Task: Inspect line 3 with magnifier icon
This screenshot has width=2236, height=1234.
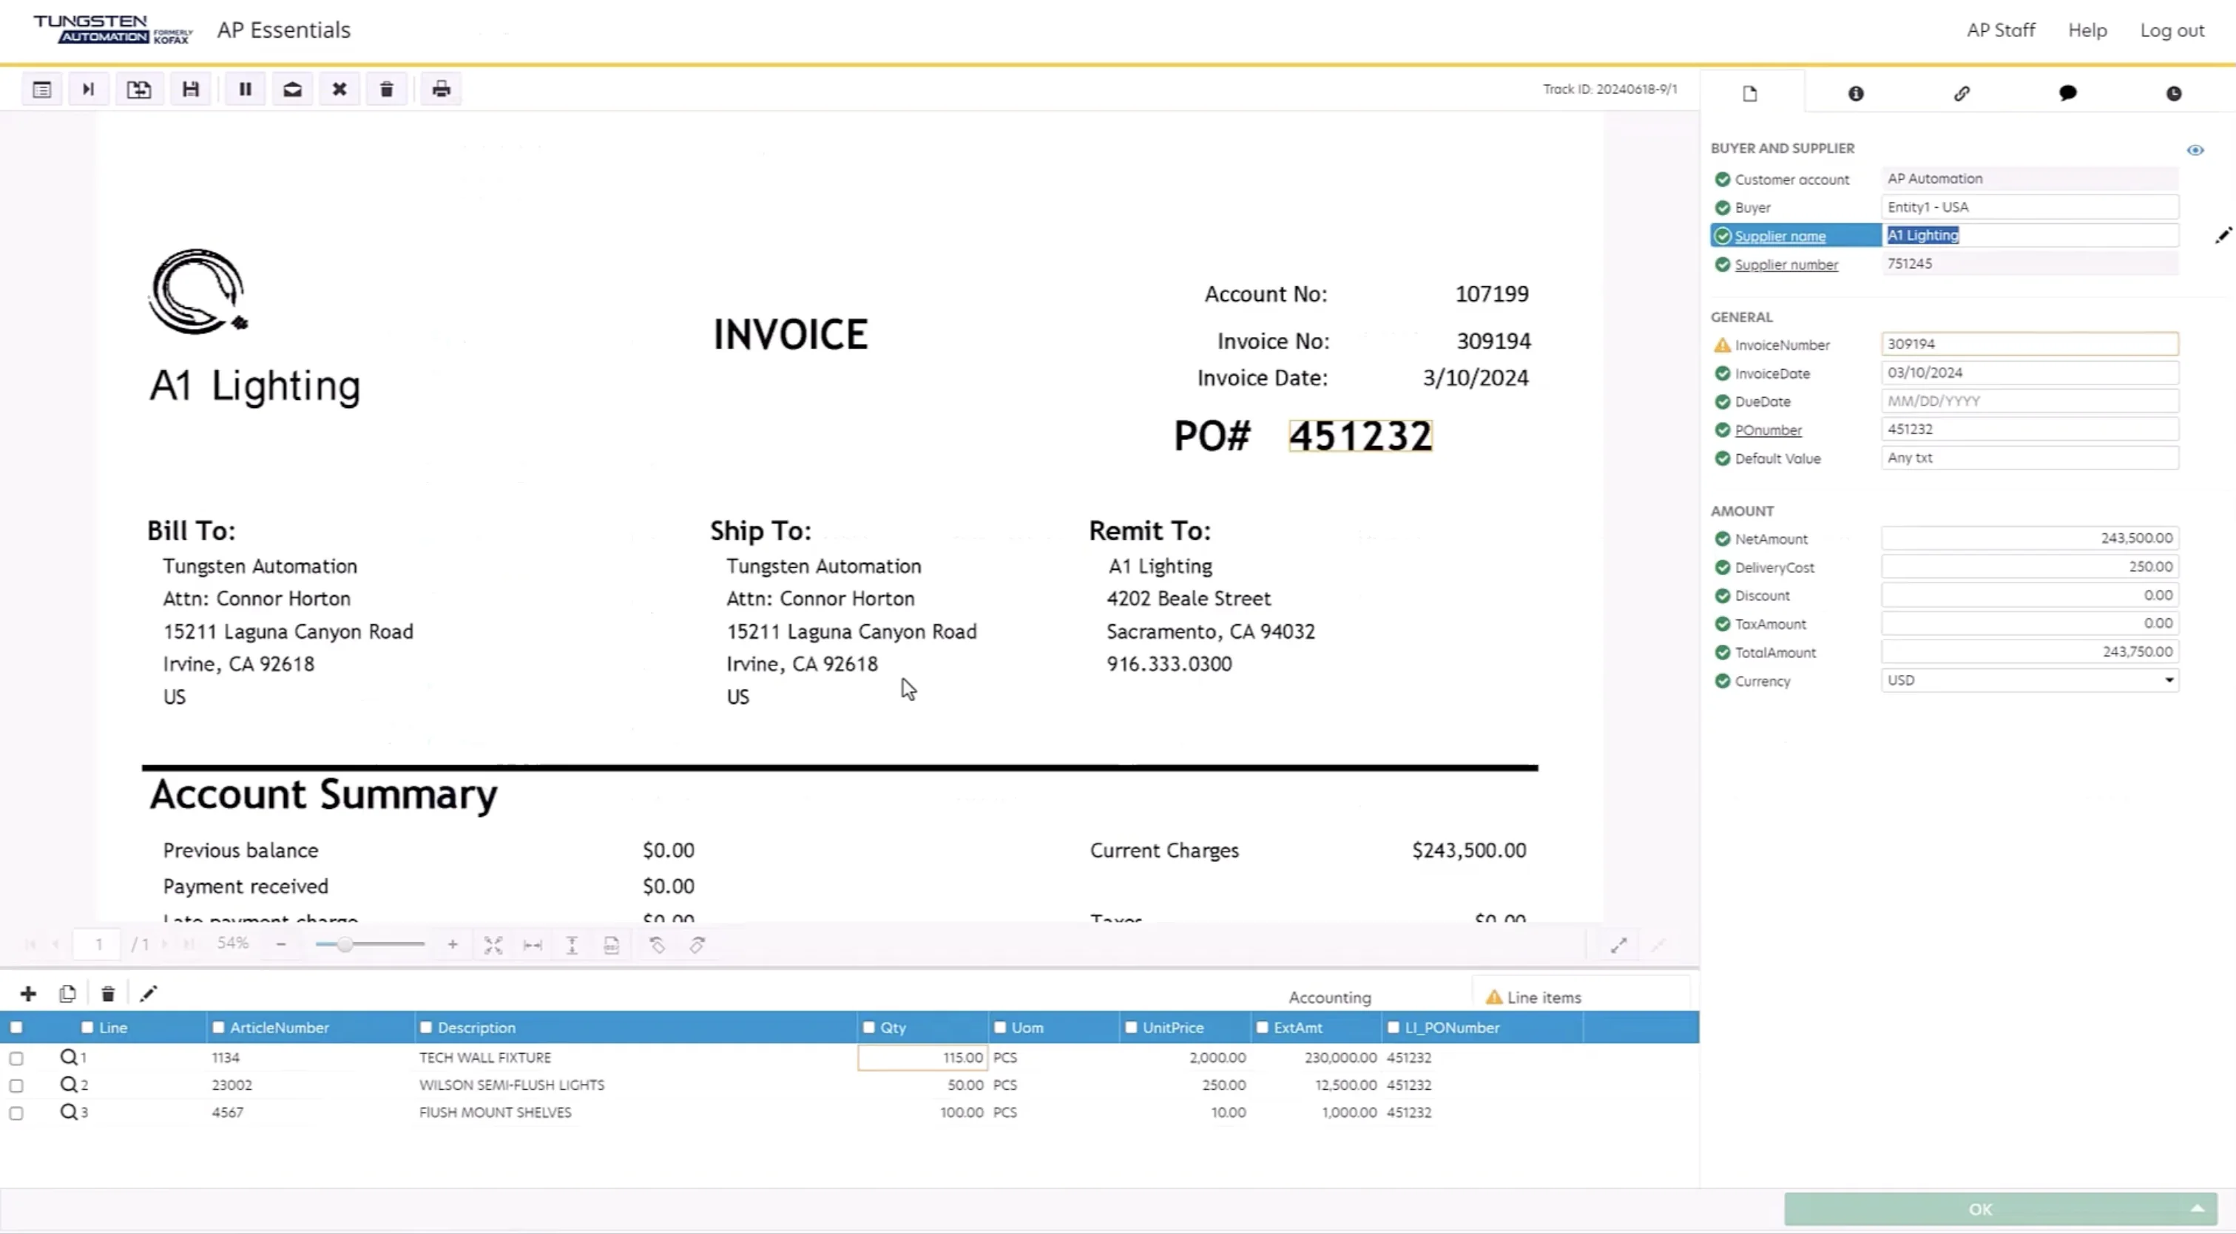Action: pos(69,1112)
